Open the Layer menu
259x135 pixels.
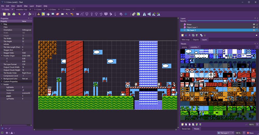(32, 6)
